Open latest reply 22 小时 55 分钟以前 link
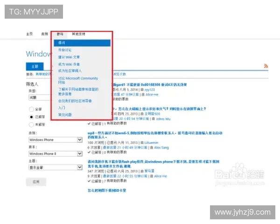The width and height of the screenshot is (280, 224). 125,176
